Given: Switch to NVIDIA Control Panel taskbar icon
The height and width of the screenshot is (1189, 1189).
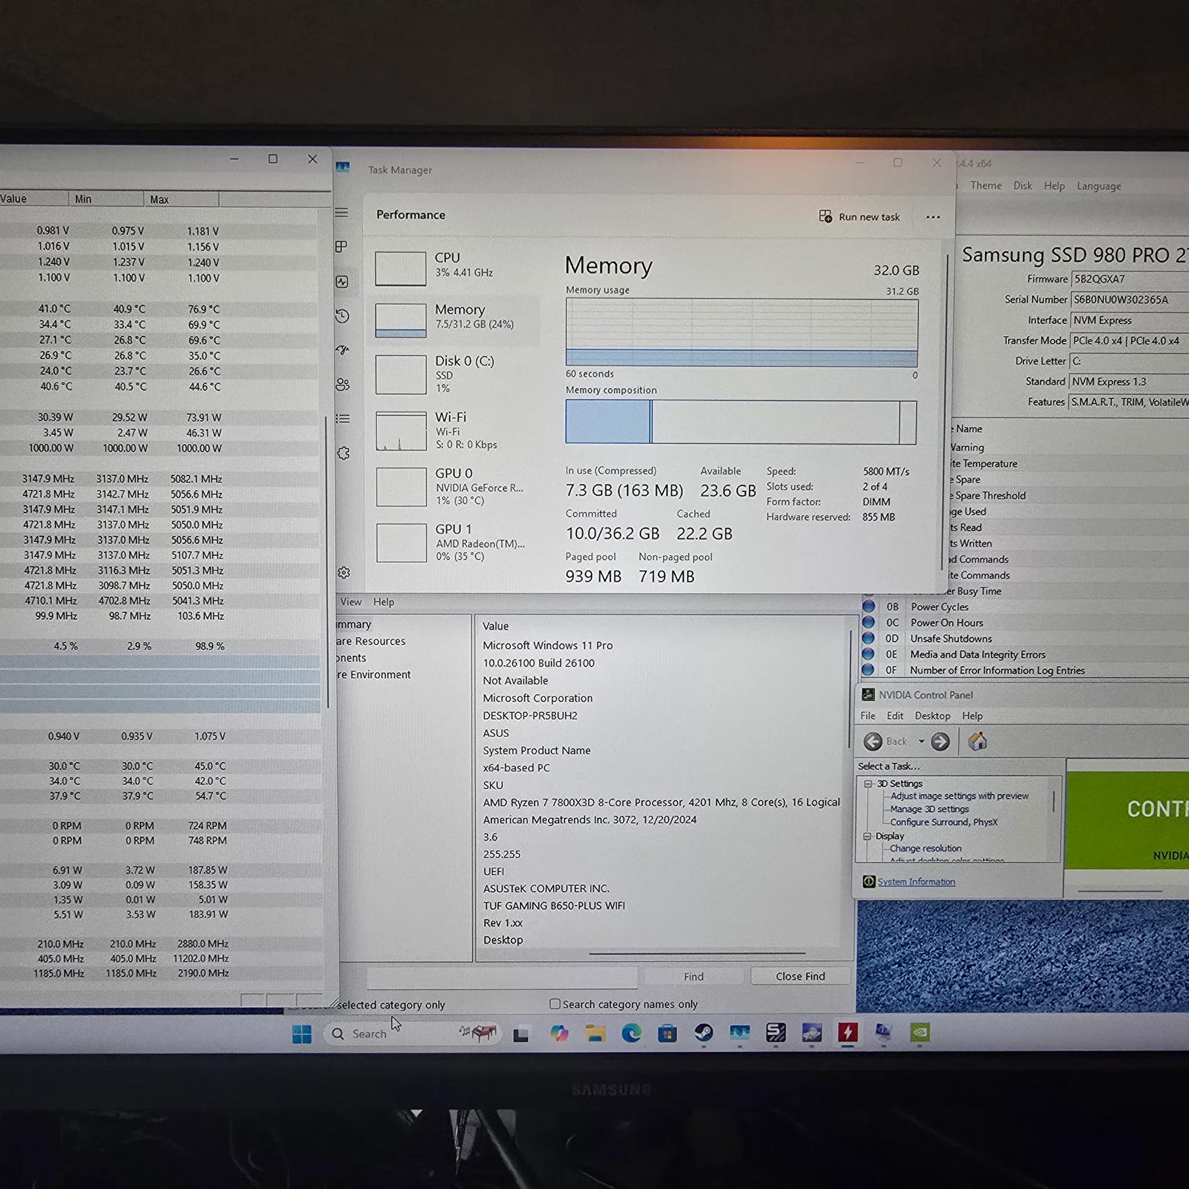Looking at the screenshot, I should click(x=920, y=1033).
